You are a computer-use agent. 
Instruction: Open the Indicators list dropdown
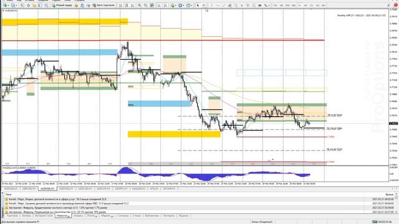173,5
